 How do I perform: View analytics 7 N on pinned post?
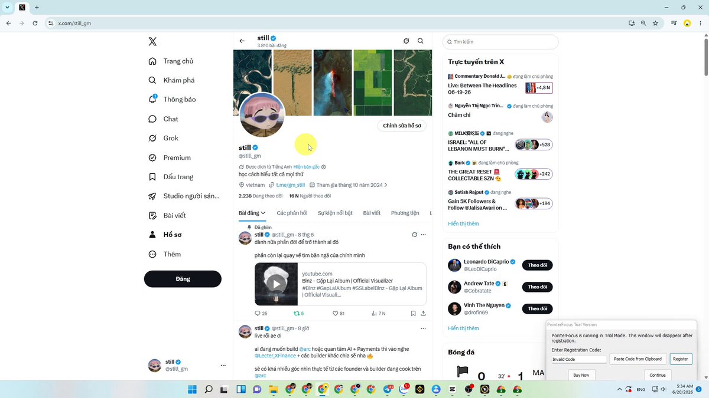pos(378,314)
